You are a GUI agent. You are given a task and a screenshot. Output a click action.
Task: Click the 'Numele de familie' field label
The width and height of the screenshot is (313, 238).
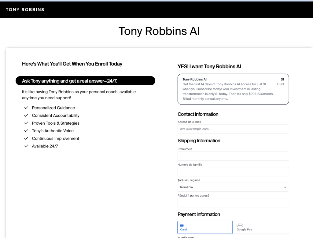(x=190, y=165)
